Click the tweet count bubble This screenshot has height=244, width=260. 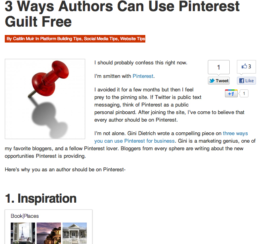tap(219, 67)
